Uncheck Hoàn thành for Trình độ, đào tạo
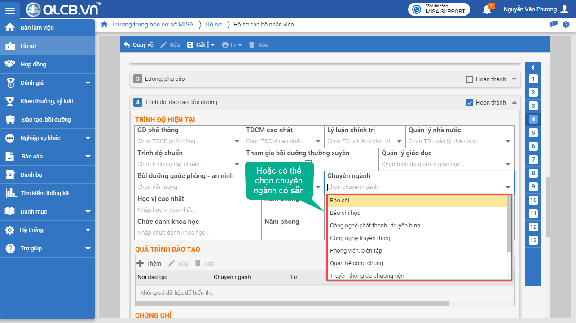The height and width of the screenshot is (323, 576). pos(470,103)
